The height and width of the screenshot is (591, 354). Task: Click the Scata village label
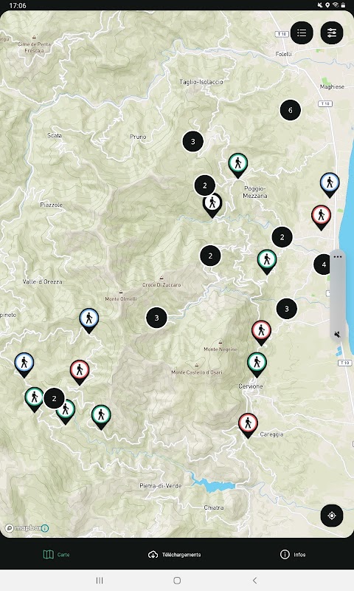point(55,135)
